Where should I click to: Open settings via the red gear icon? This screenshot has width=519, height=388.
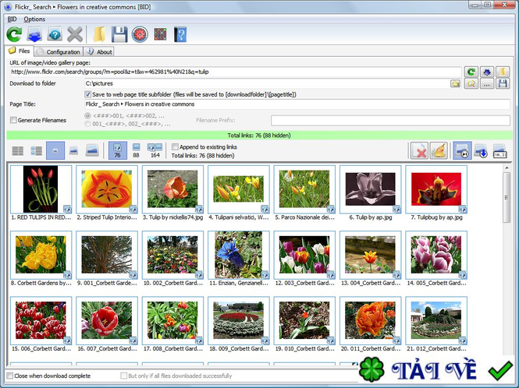tap(140, 34)
